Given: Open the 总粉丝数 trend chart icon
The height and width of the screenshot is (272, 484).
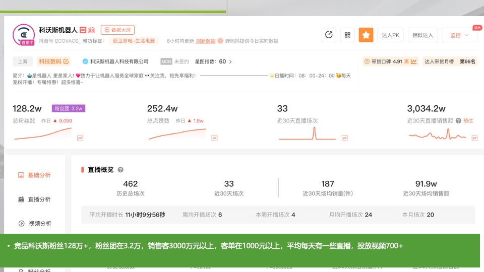Looking at the screenshot, I should [x=80, y=138].
